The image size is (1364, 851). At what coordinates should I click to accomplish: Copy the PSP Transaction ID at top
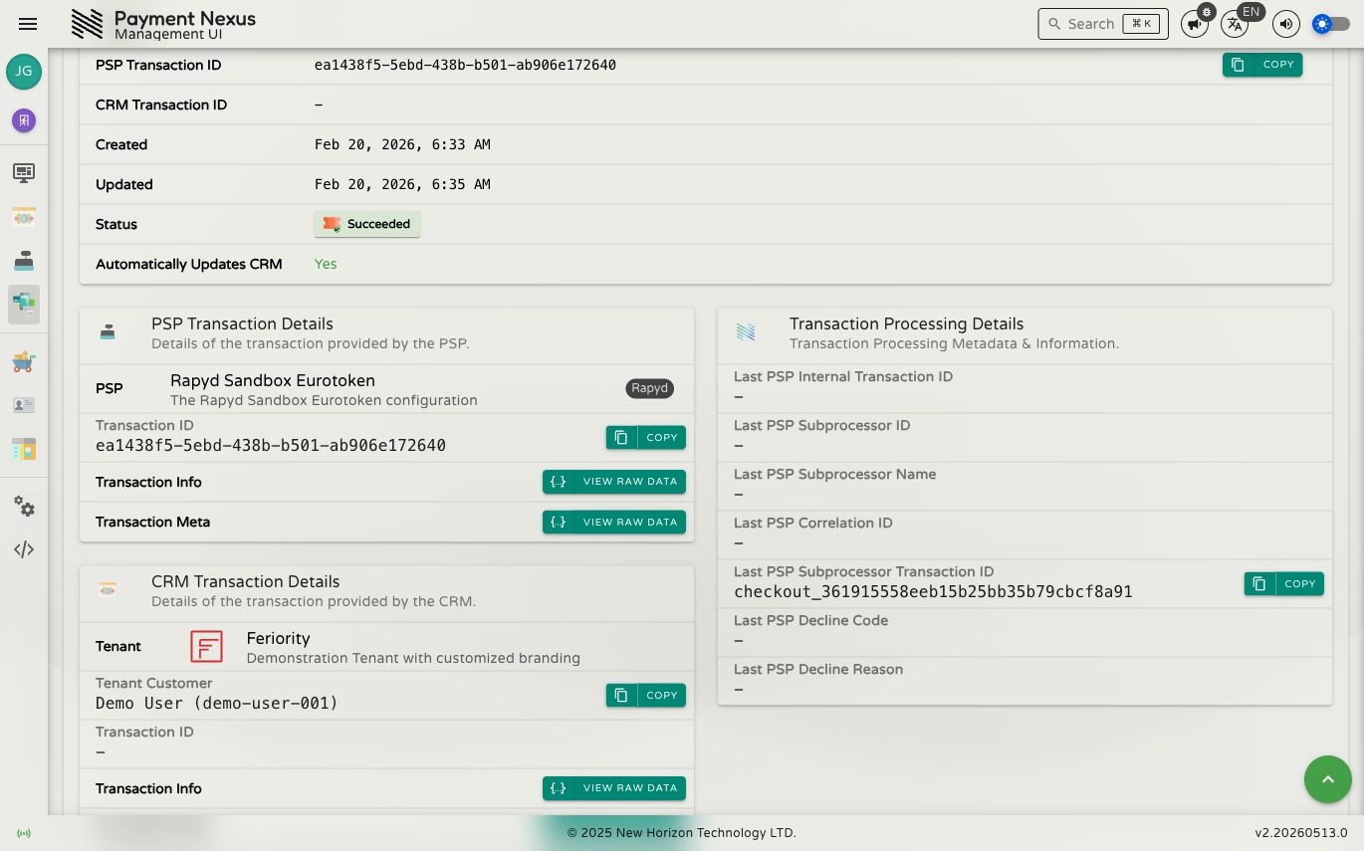1262,65
